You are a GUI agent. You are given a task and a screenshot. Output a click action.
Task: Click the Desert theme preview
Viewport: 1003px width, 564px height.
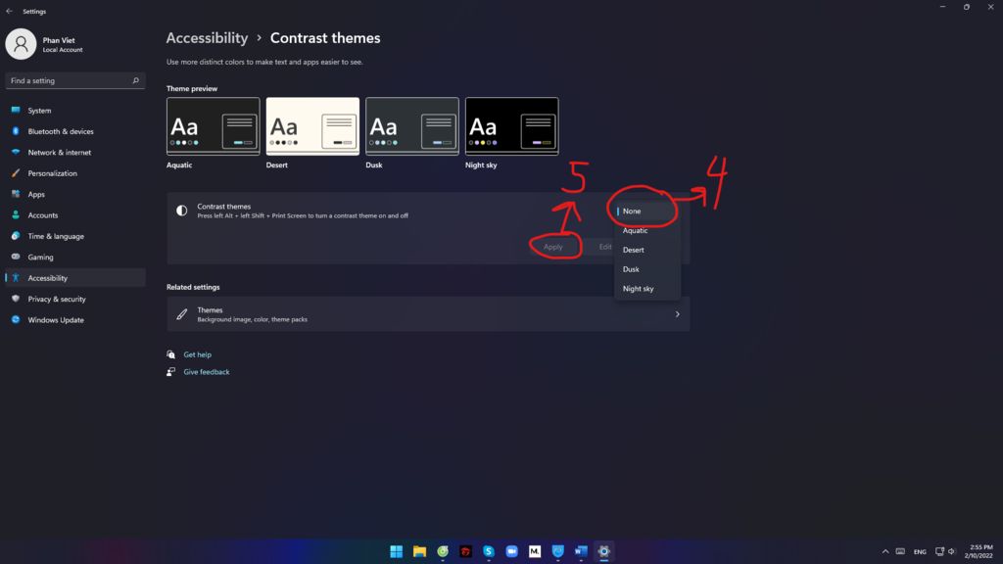click(x=312, y=126)
